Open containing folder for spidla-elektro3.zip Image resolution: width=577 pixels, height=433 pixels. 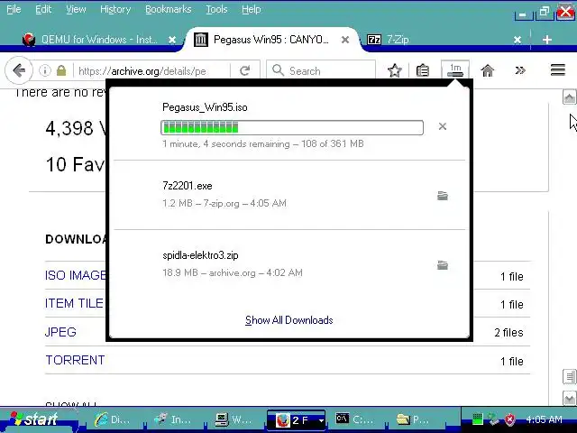pos(443,265)
